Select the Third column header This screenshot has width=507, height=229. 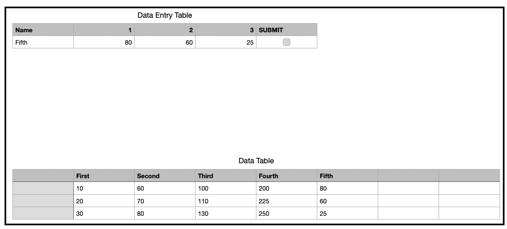point(226,176)
